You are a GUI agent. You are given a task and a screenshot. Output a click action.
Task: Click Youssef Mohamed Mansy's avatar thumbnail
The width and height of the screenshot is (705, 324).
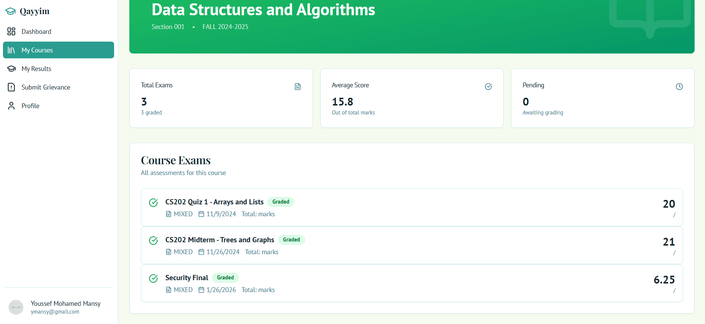16,307
